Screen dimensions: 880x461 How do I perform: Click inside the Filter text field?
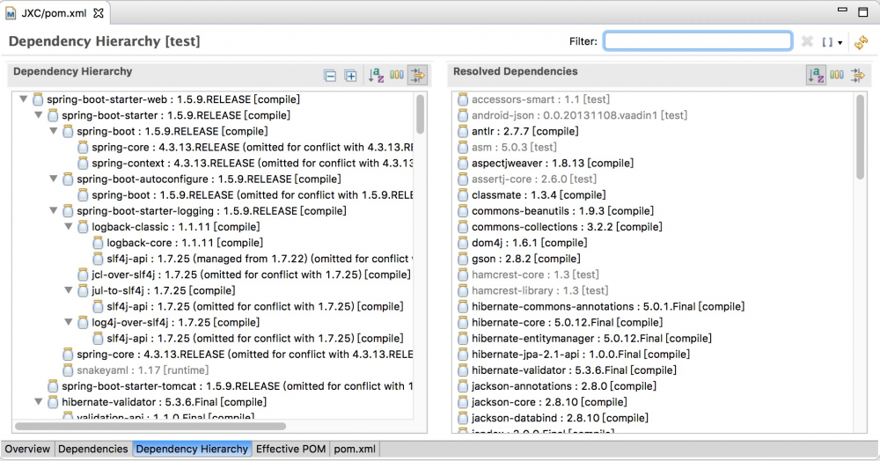pyautogui.click(x=697, y=41)
